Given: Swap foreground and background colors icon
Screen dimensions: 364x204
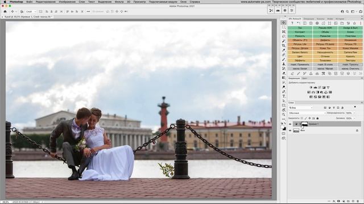Looking at the screenshot, I should pos(285,124).
